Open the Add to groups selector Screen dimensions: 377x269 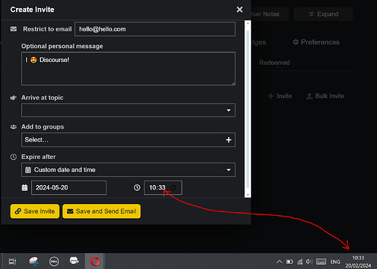tap(128, 140)
